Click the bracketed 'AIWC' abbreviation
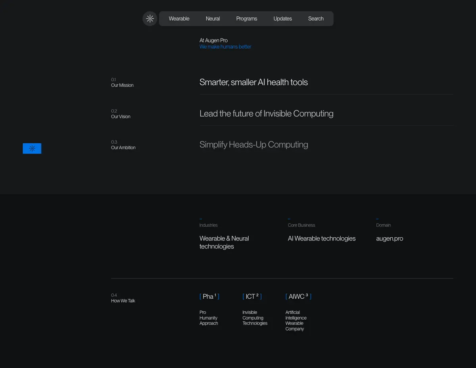The height and width of the screenshot is (368, 476). point(298,296)
